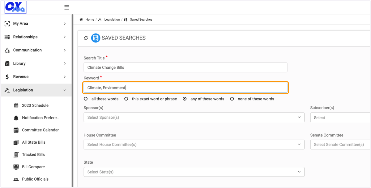Collapse the Legislation section chevron

pos(65,90)
